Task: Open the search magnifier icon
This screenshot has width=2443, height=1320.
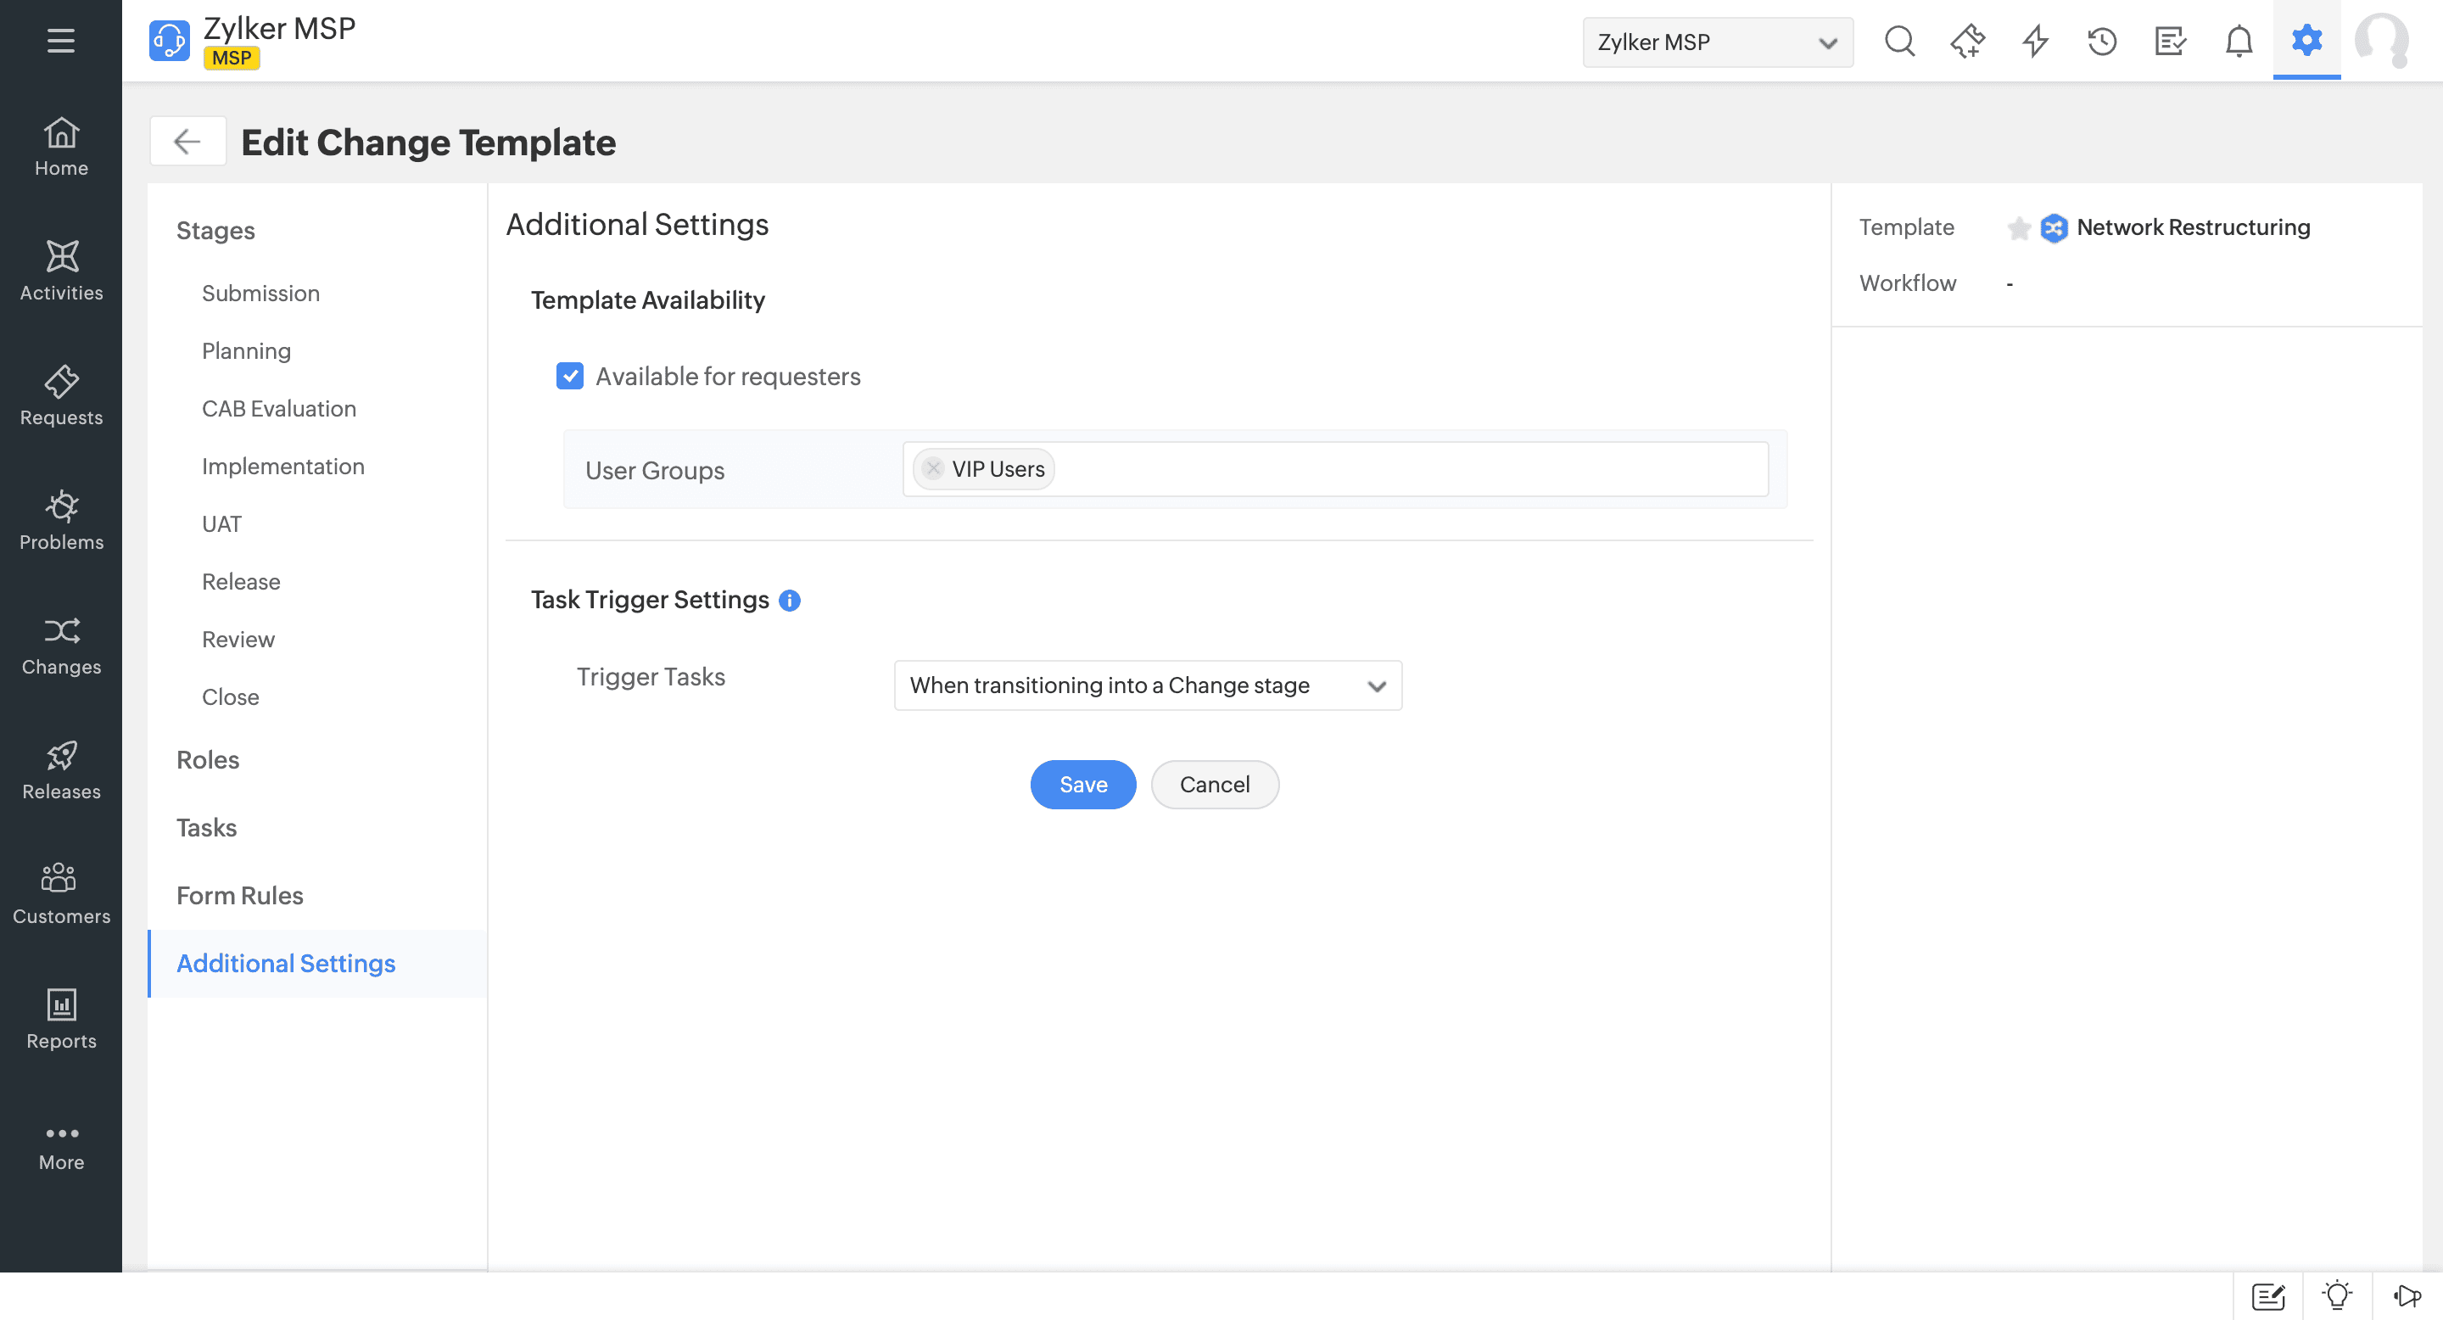Action: 1899,42
